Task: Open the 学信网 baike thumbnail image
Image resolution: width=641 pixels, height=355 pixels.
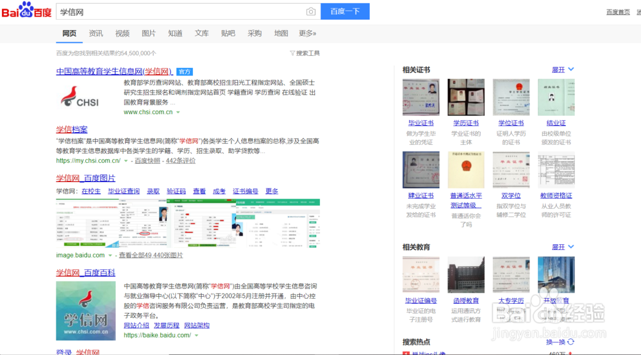Action: click(86, 311)
